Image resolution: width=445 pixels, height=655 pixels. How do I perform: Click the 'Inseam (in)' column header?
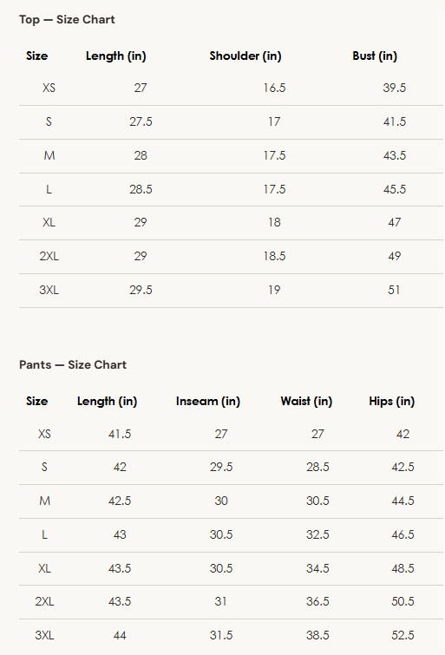click(208, 402)
